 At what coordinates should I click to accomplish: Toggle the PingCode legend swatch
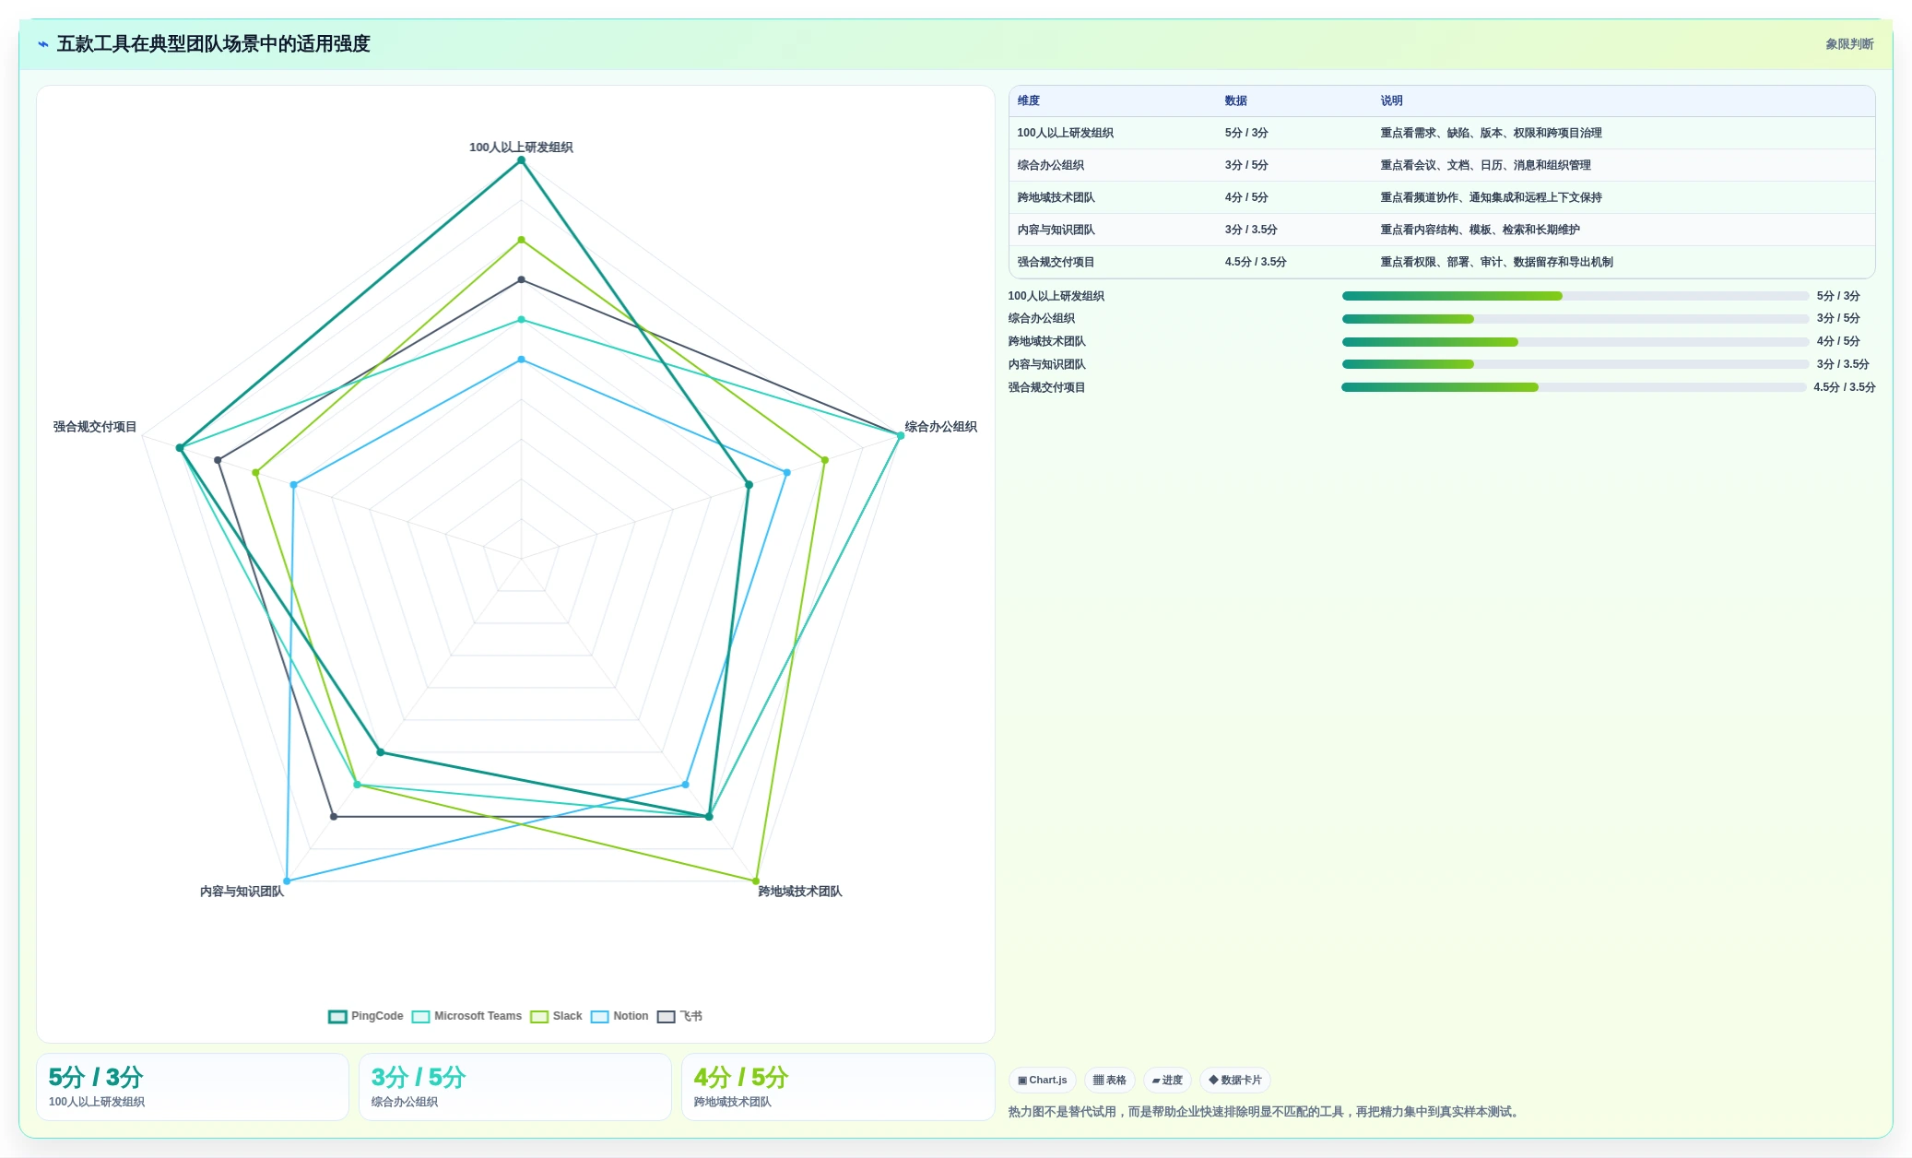(337, 1016)
